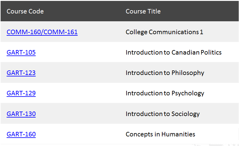Click the Introduction to Psychology title
Screen dimensions: 239x146
click(x=165, y=94)
